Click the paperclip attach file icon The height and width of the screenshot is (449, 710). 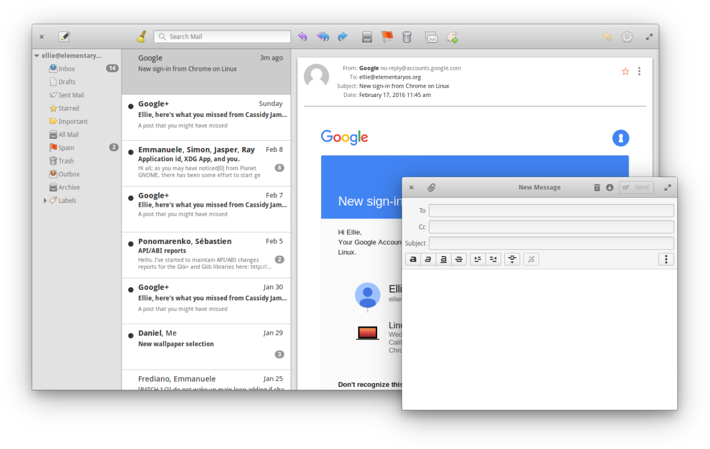tap(431, 187)
